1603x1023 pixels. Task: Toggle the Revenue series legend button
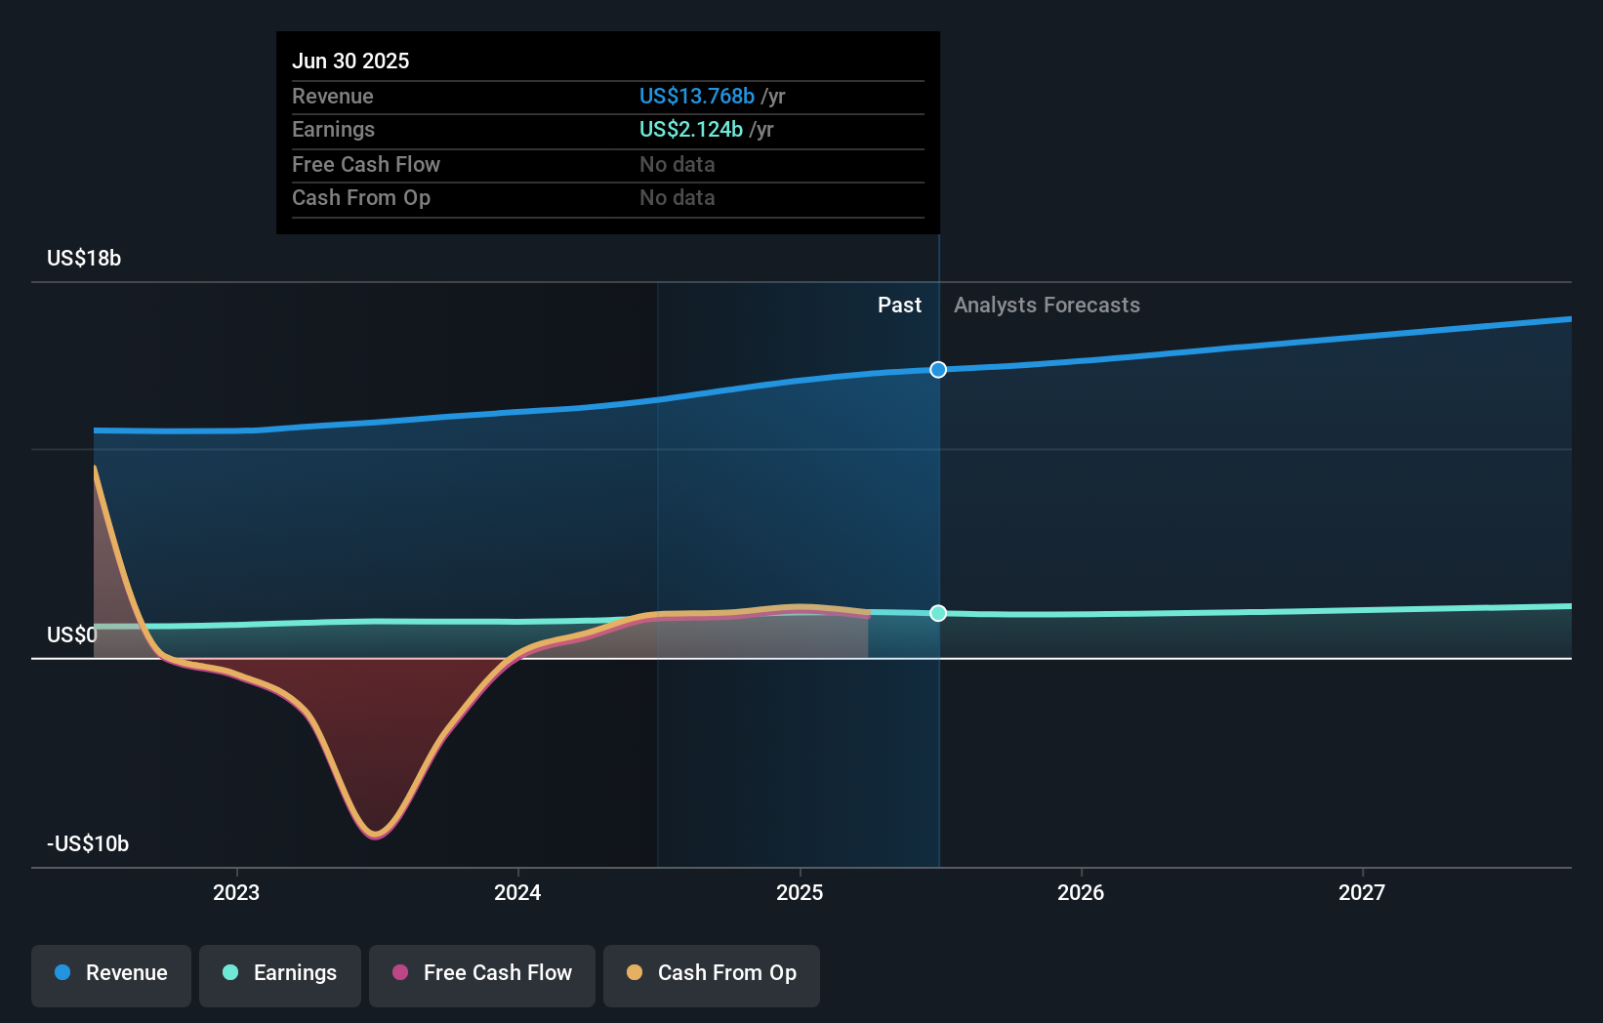pyautogui.click(x=111, y=975)
